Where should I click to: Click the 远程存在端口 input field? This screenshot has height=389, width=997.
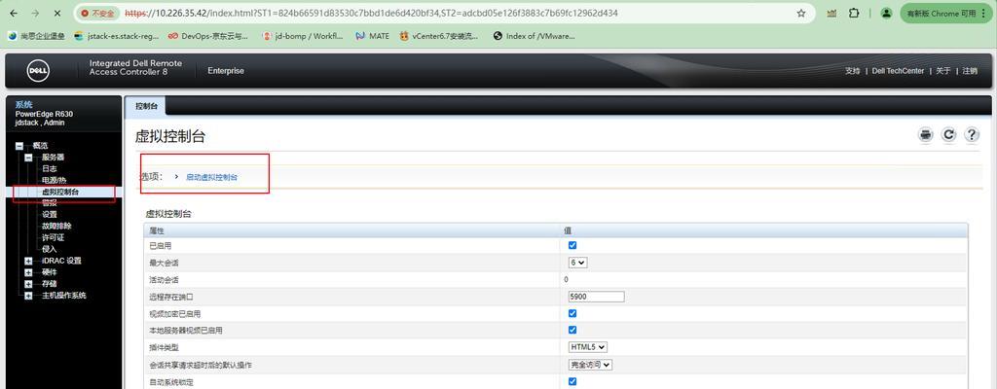(597, 297)
